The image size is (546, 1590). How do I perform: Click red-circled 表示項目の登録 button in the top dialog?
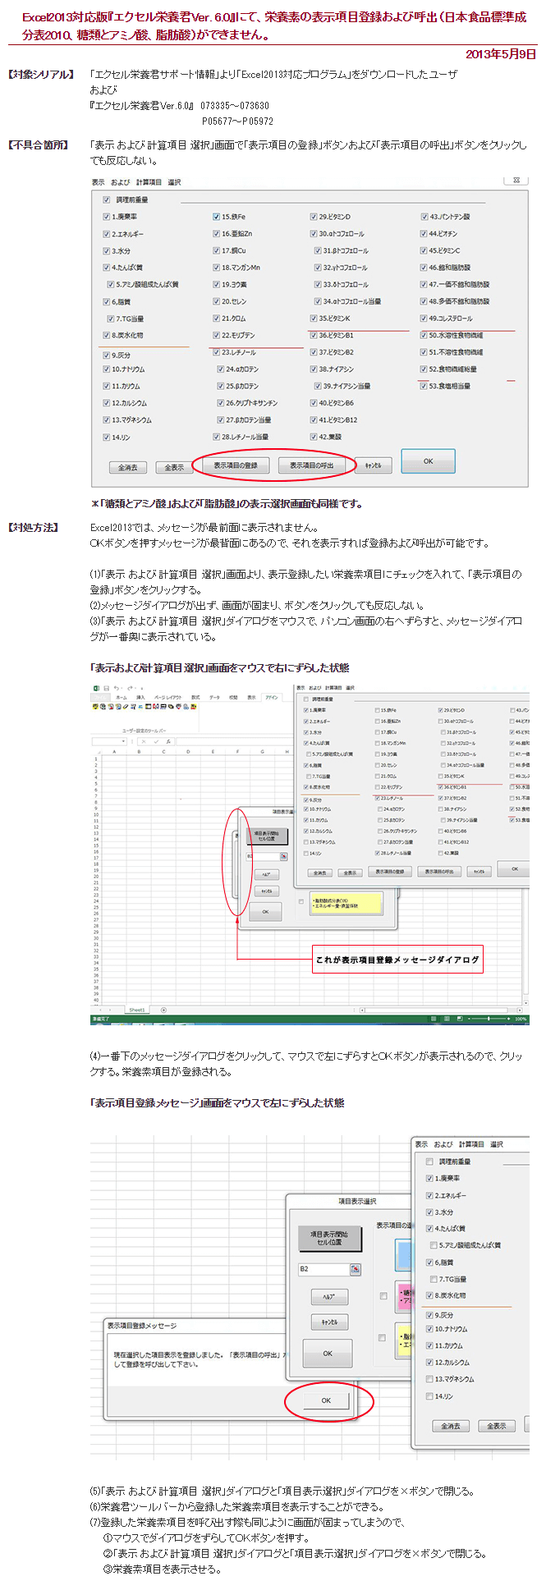[236, 465]
